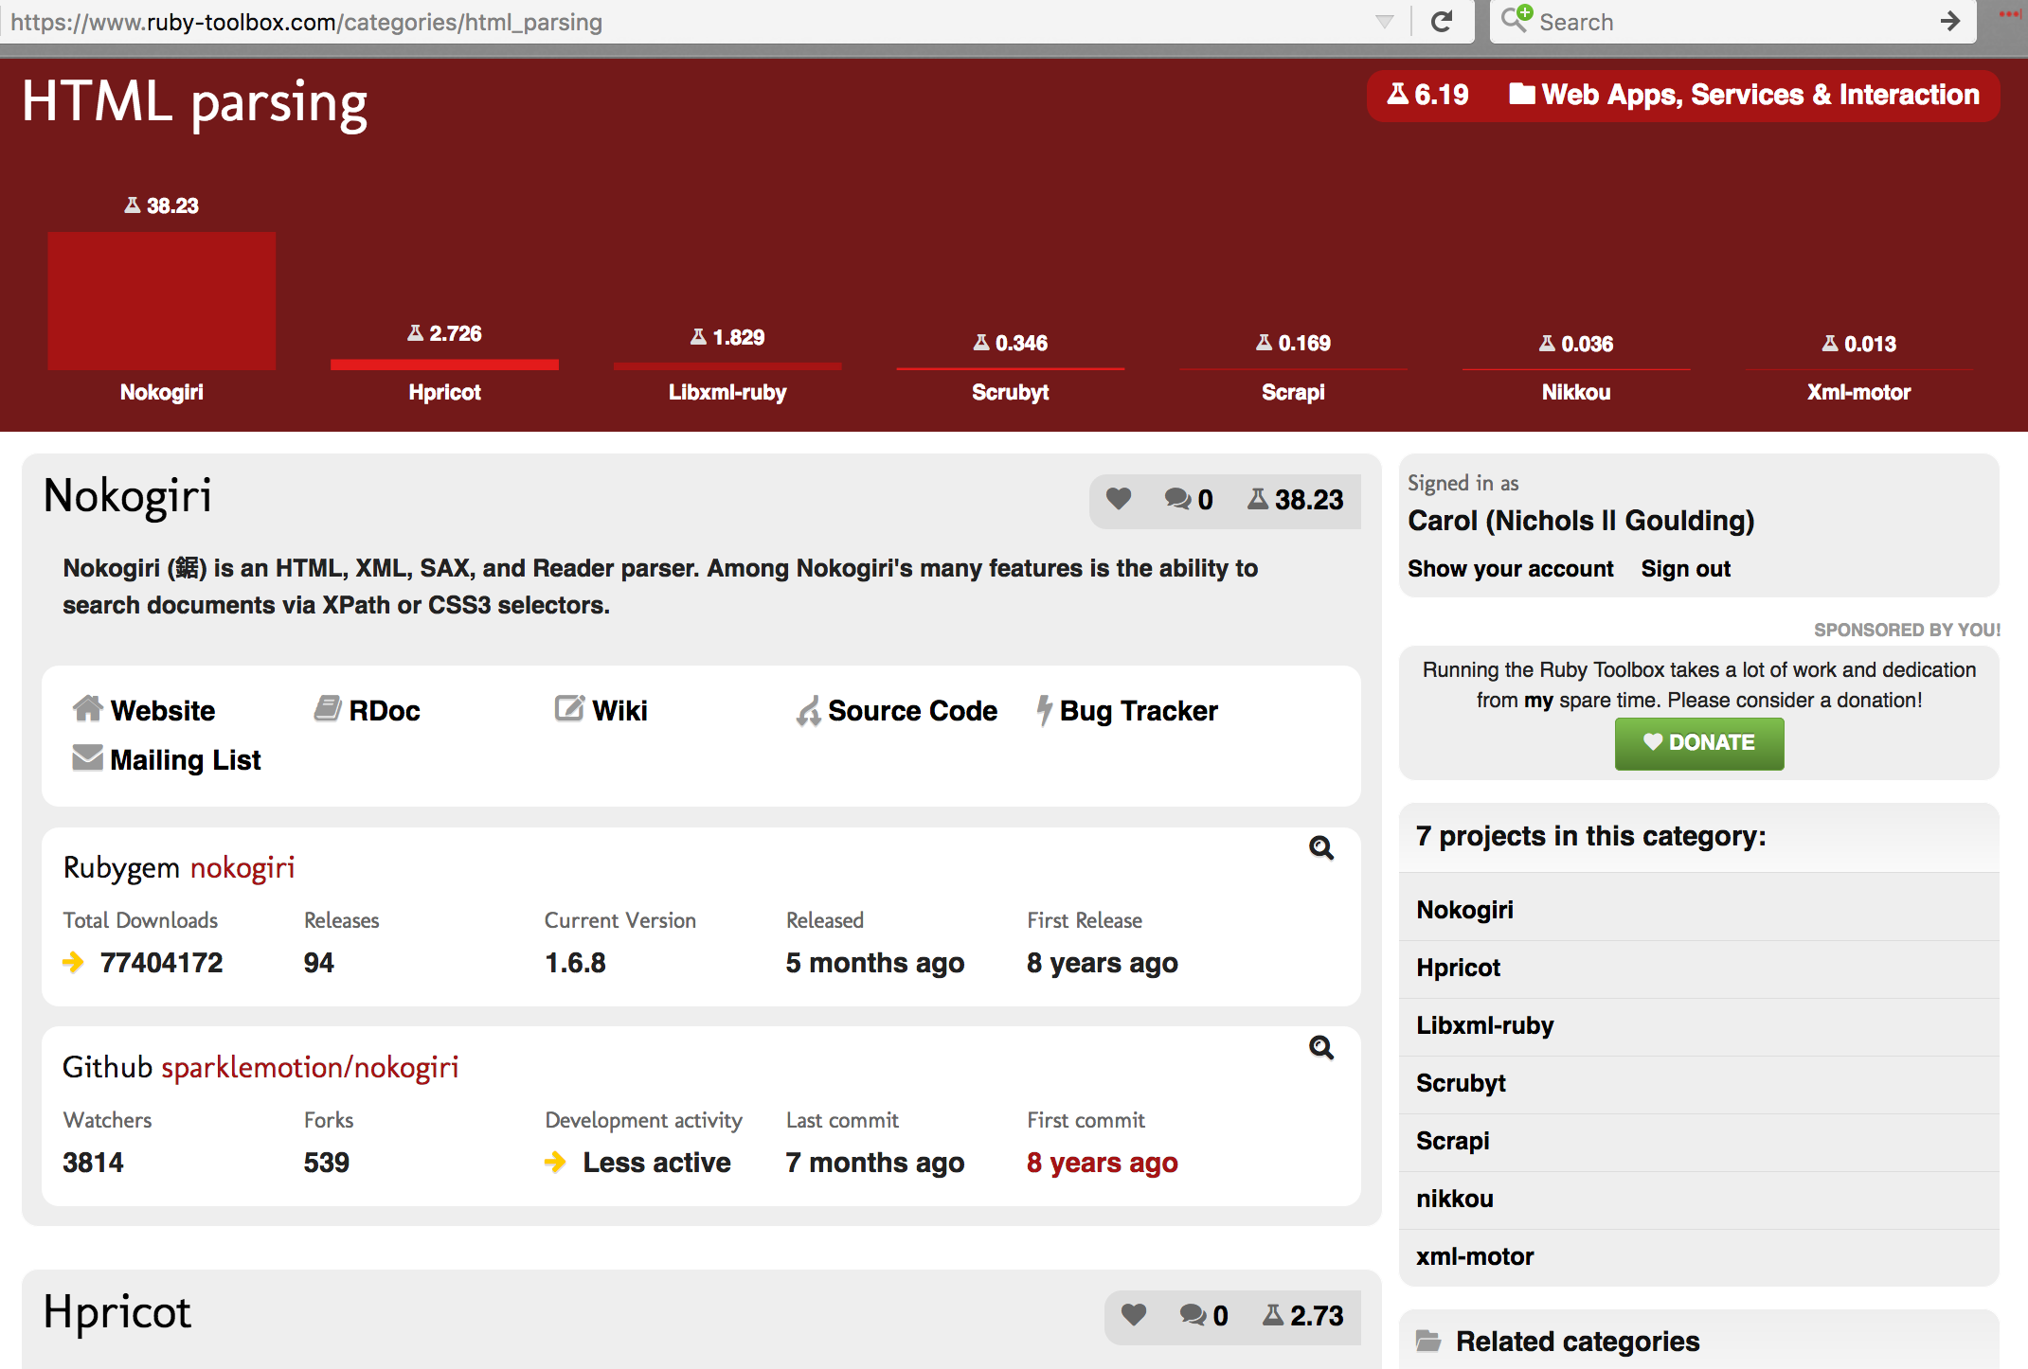Click Hpricot 2.73 score badge
The height and width of the screenshot is (1369, 2028).
point(1302,1315)
